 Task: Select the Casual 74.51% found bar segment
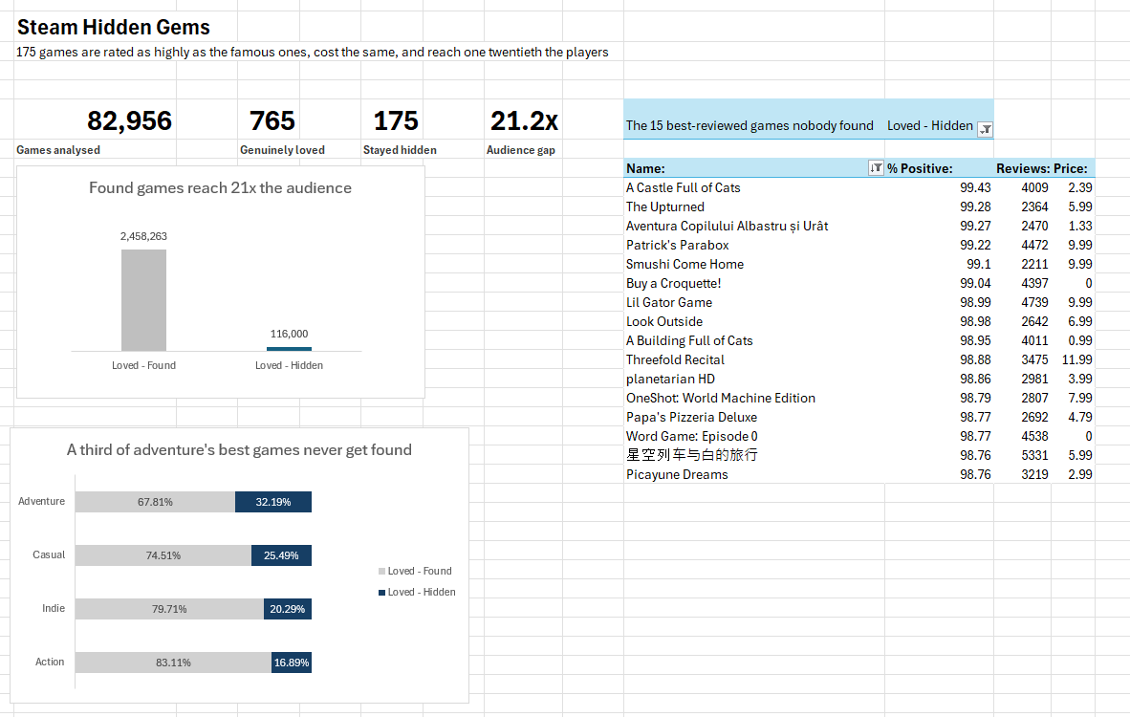[163, 554]
